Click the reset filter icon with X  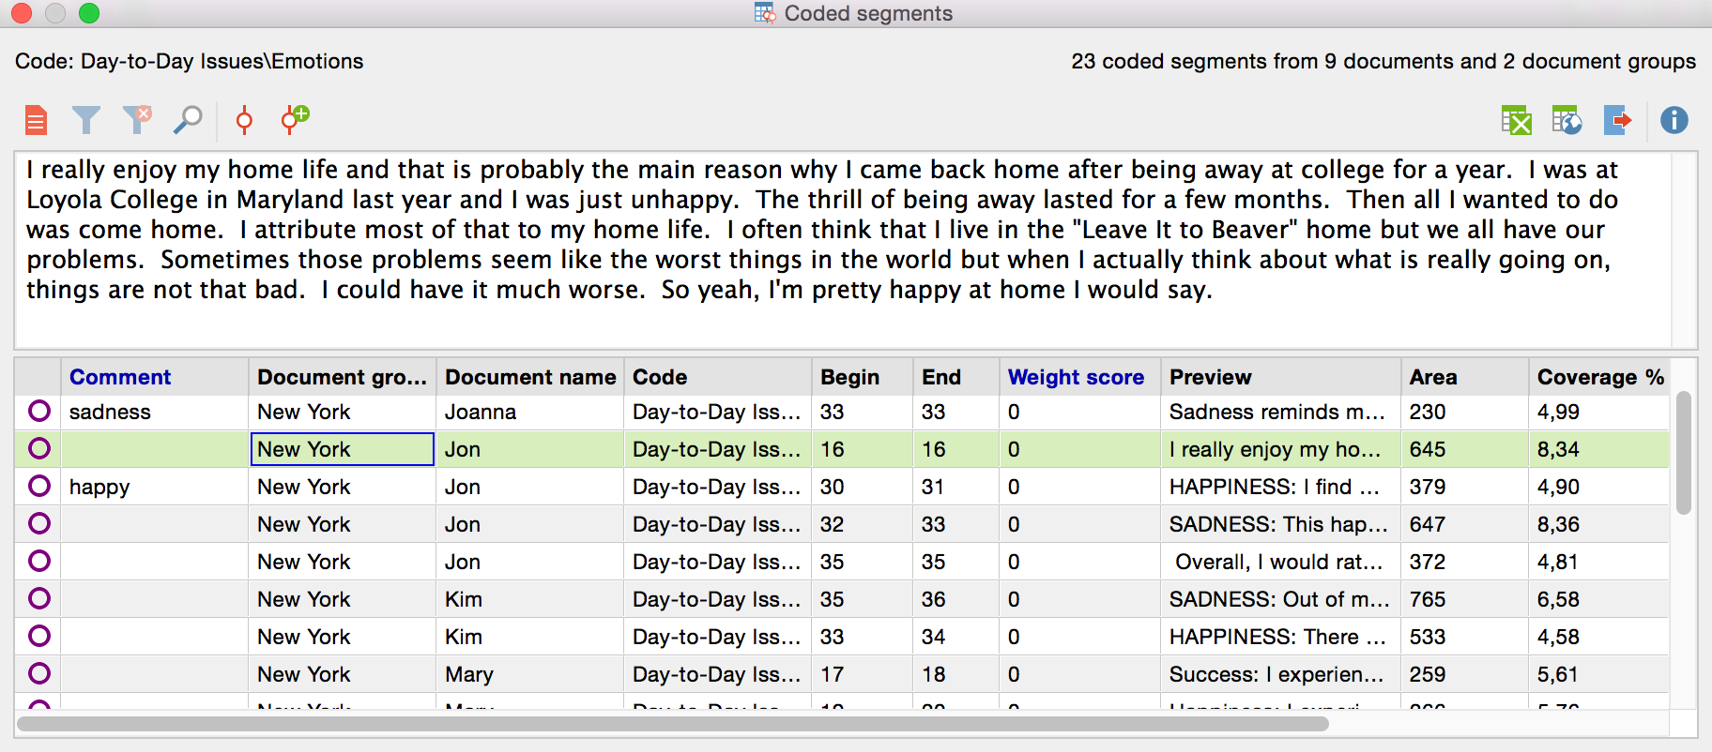click(137, 119)
